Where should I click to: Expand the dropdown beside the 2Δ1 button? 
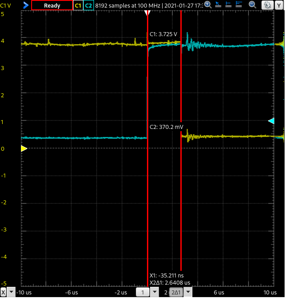click(188, 293)
